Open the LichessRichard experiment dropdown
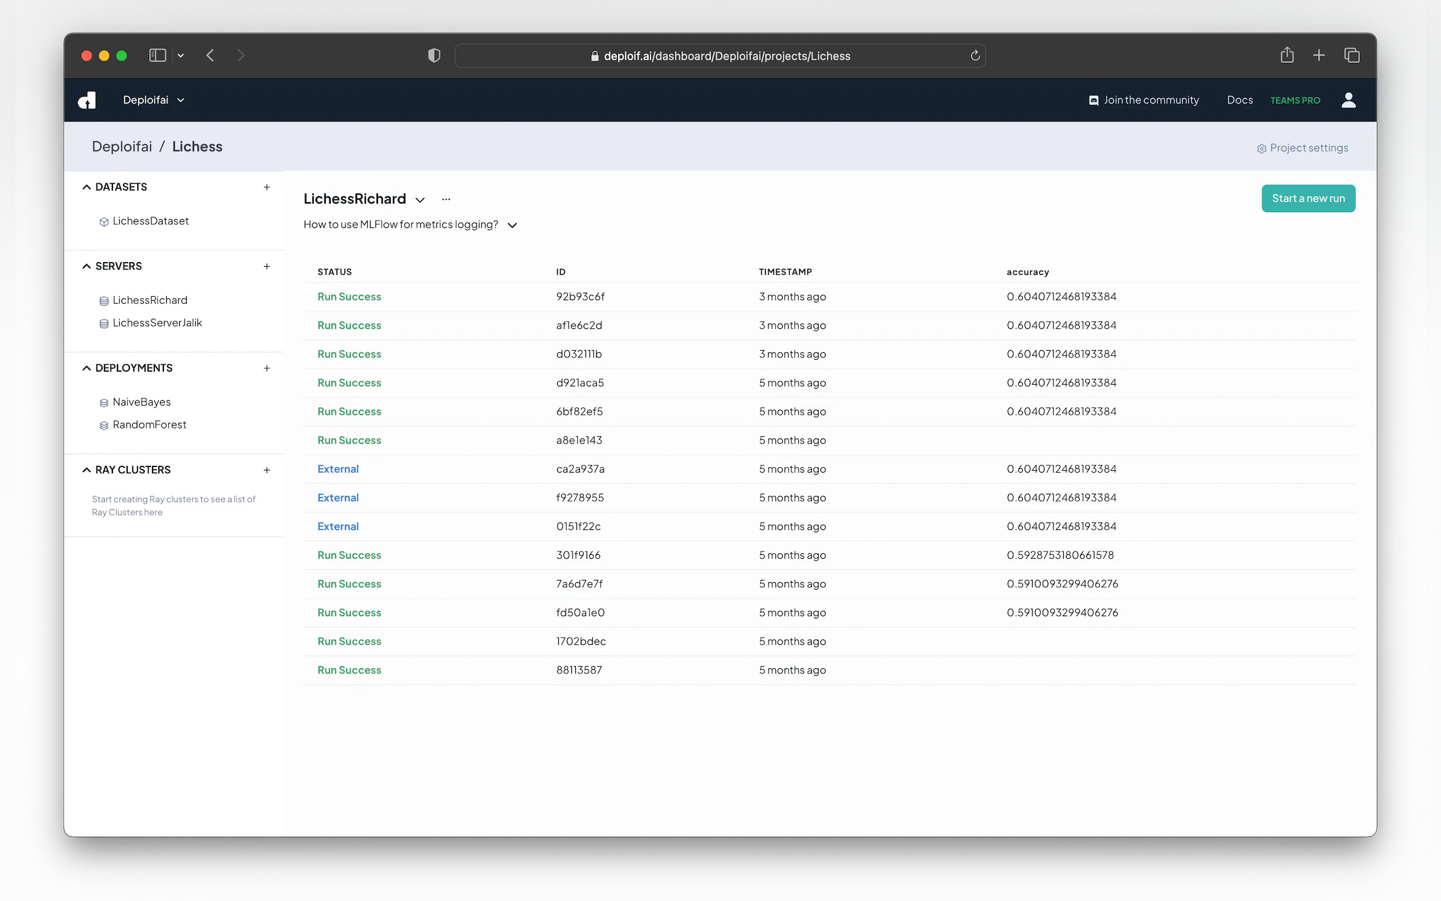Viewport: 1441px width, 901px height. pyautogui.click(x=420, y=200)
